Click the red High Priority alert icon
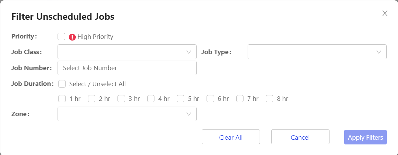Image resolution: width=398 pixels, height=155 pixels. [x=72, y=37]
